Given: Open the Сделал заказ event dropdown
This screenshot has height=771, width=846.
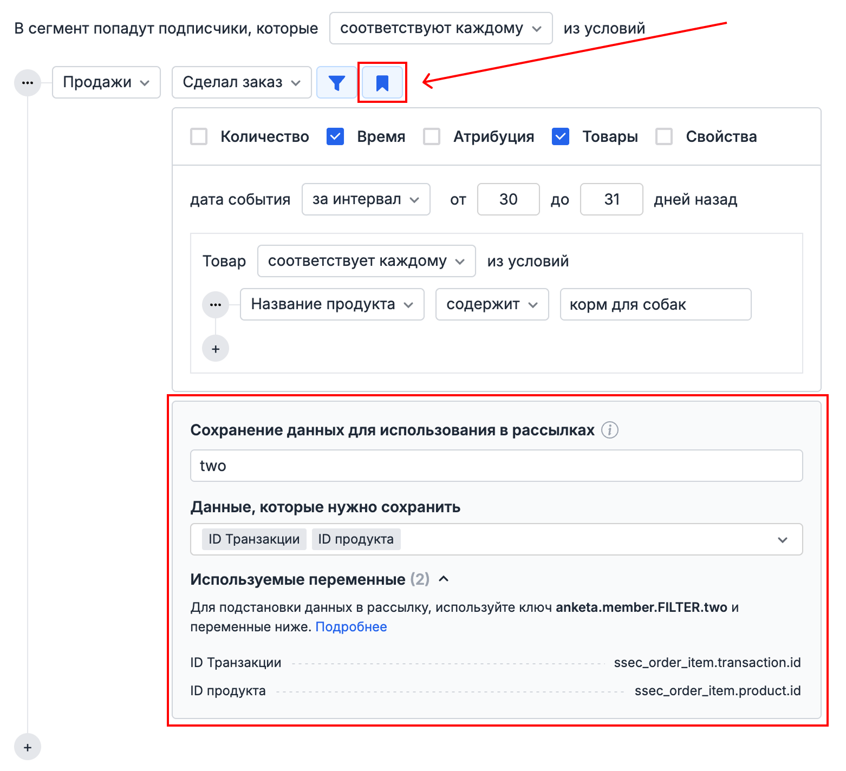Looking at the screenshot, I should tap(242, 82).
